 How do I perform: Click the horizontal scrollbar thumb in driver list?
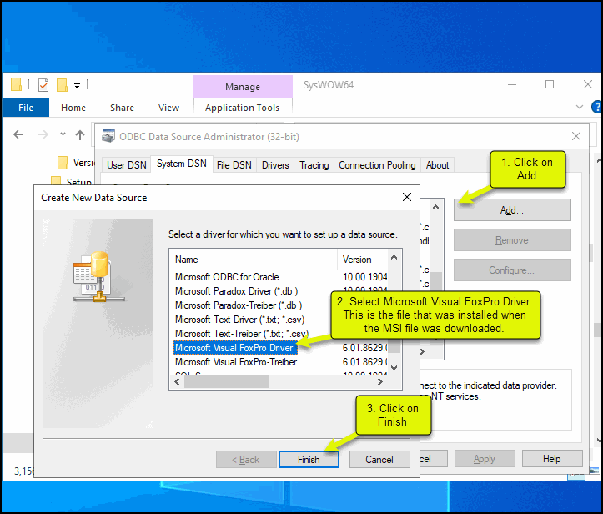(227, 381)
